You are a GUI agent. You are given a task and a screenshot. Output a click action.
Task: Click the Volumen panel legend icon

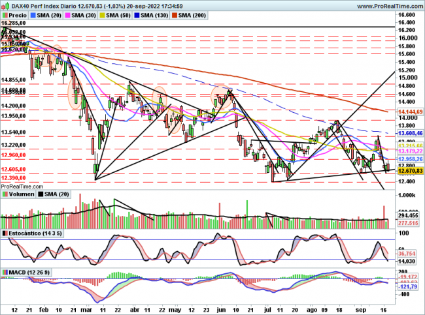(5, 194)
